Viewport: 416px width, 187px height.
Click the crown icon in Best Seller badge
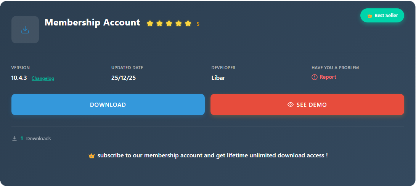click(x=369, y=16)
